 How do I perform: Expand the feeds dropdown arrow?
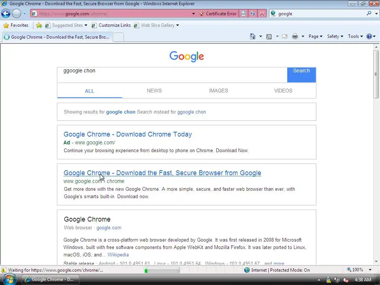(277, 37)
